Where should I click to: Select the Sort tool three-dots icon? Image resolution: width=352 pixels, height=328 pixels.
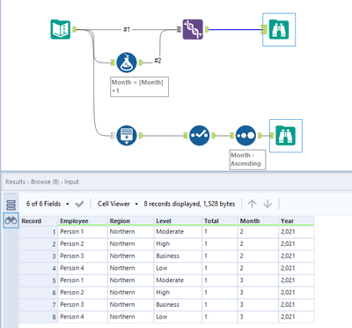point(246,136)
